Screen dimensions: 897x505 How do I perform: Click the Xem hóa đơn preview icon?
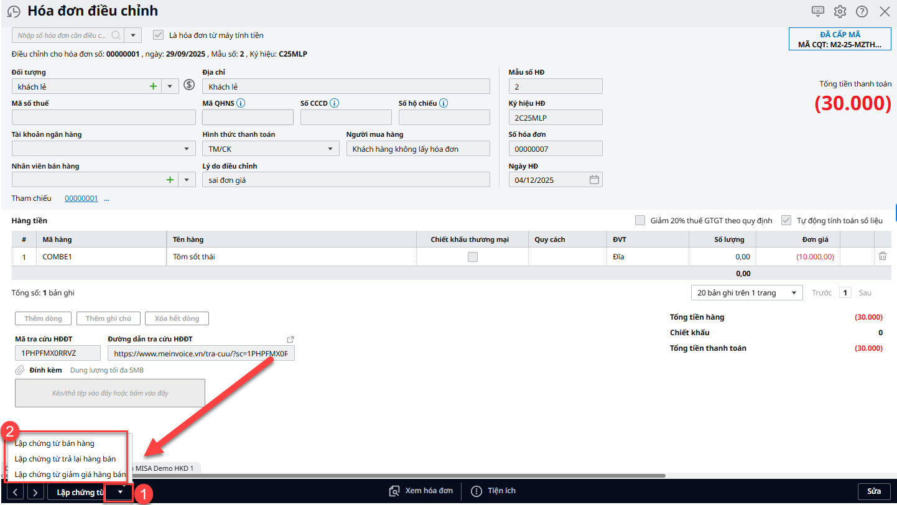[x=394, y=491]
